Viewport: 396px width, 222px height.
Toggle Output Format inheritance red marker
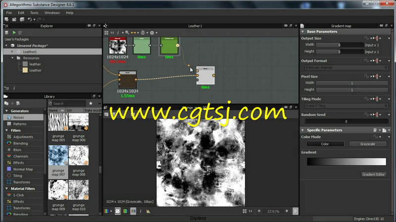point(377,61)
